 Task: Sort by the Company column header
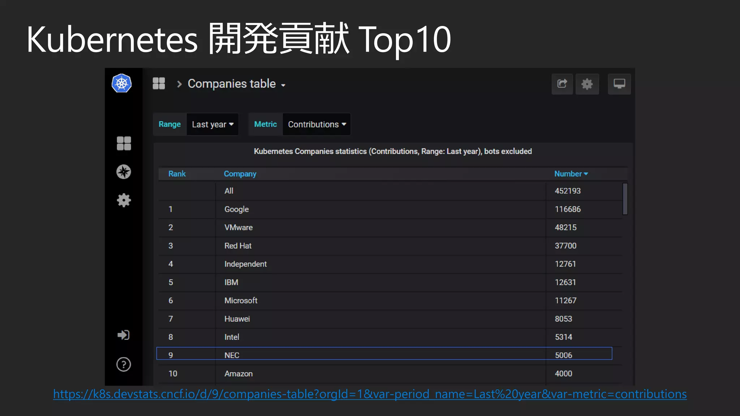tap(240, 174)
